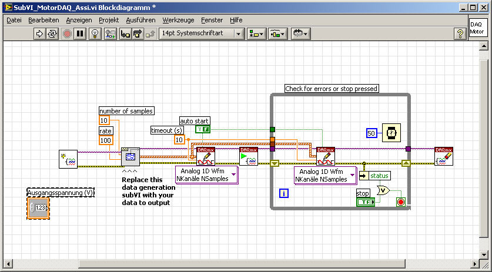Screen dimensions: 492x272
Task: Select the DAQmx Clear Task node
Action: (444, 157)
